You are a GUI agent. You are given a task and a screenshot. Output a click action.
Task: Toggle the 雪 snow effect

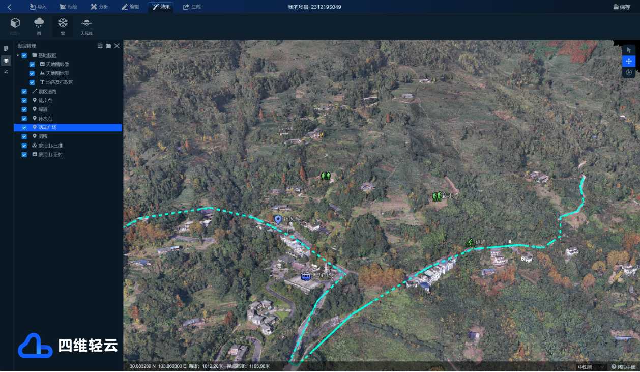pos(63,26)
